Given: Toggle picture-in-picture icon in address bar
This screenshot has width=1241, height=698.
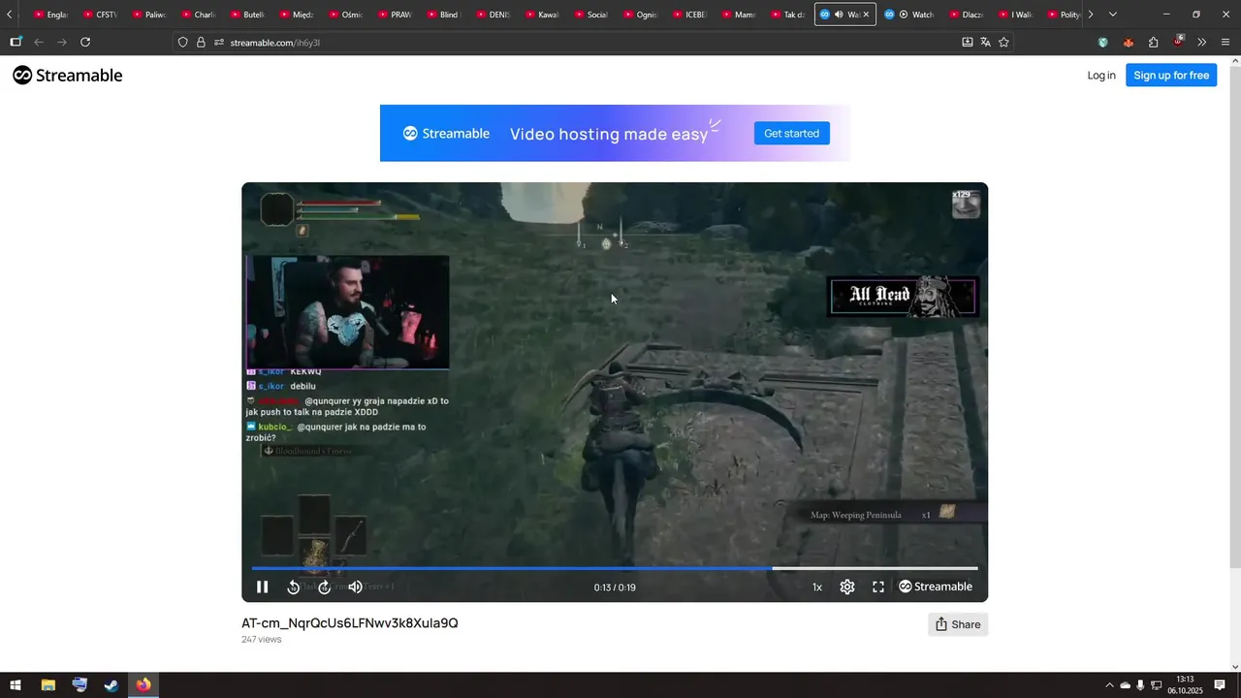Looking at the screenshot, I should pos(967,42).
